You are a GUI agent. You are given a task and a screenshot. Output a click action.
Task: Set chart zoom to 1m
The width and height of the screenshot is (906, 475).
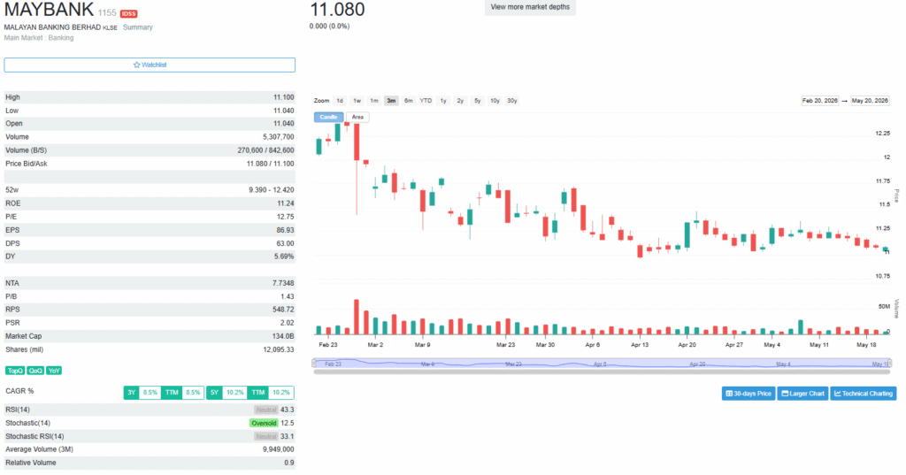click(x=374, y=101)
